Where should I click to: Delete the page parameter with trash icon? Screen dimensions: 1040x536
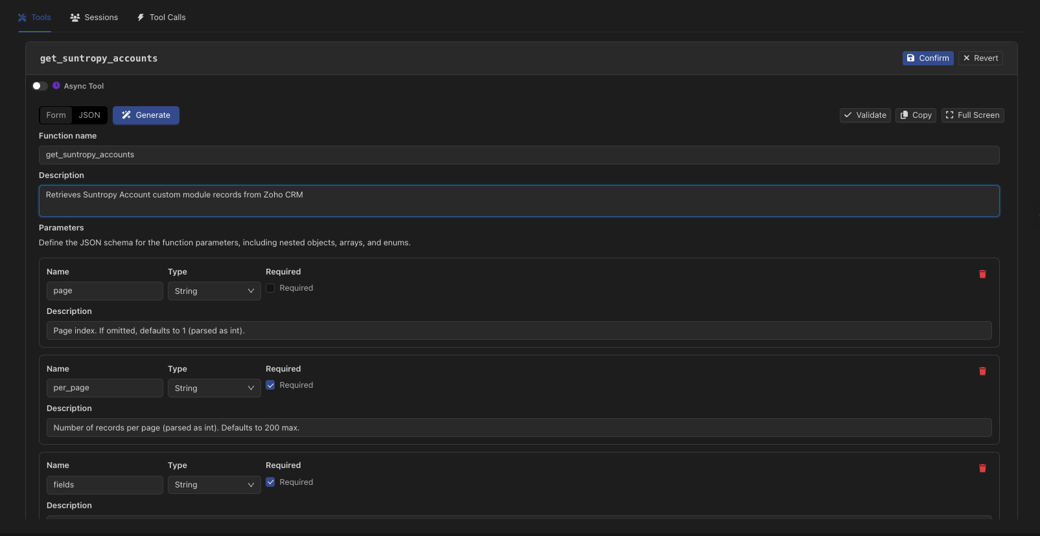tap(982, 274)
